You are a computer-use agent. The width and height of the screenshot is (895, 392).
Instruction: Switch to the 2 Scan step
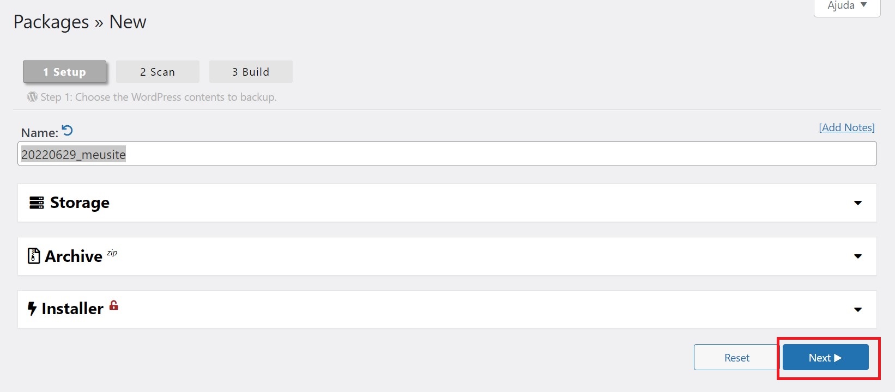click(158, 72)
